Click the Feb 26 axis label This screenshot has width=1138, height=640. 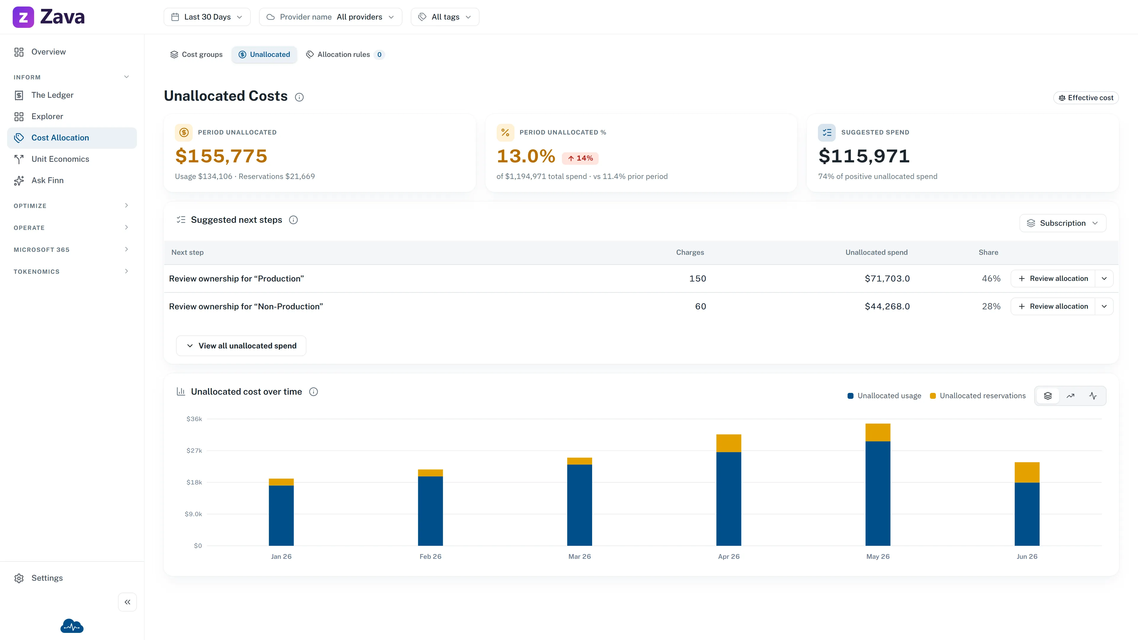(430, 556)
